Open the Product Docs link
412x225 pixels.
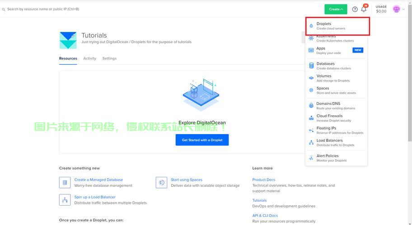pos(263,180)
